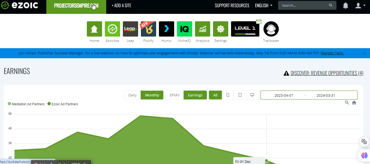This screenshot has width=370, height=164.
Task: Launch the Leap app icon
Action: coord(130,29)
